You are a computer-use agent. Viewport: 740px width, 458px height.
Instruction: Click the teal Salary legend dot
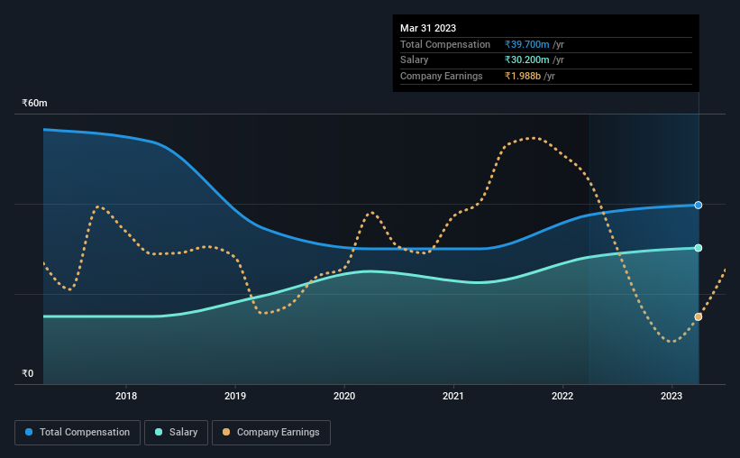(x=159, y=432)
